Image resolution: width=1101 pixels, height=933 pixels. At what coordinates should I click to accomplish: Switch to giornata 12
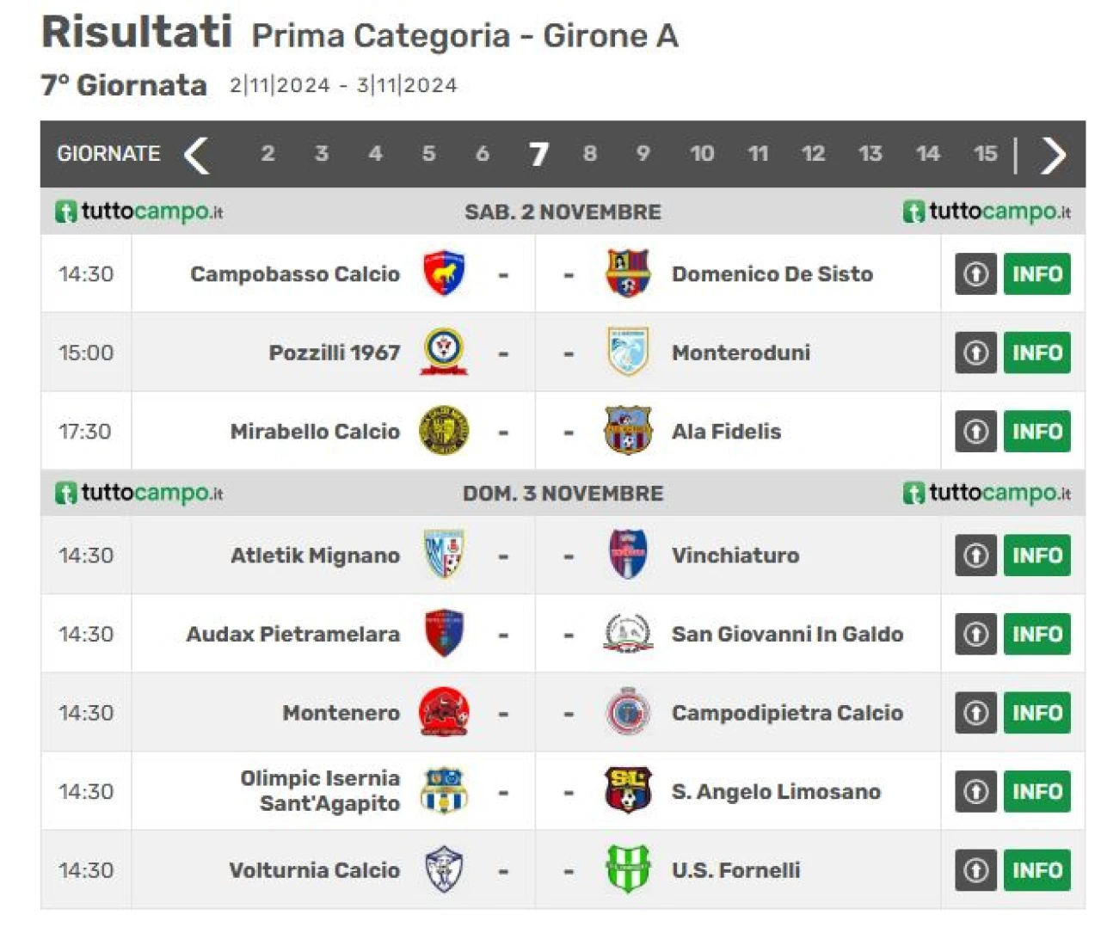coord(813,154)
